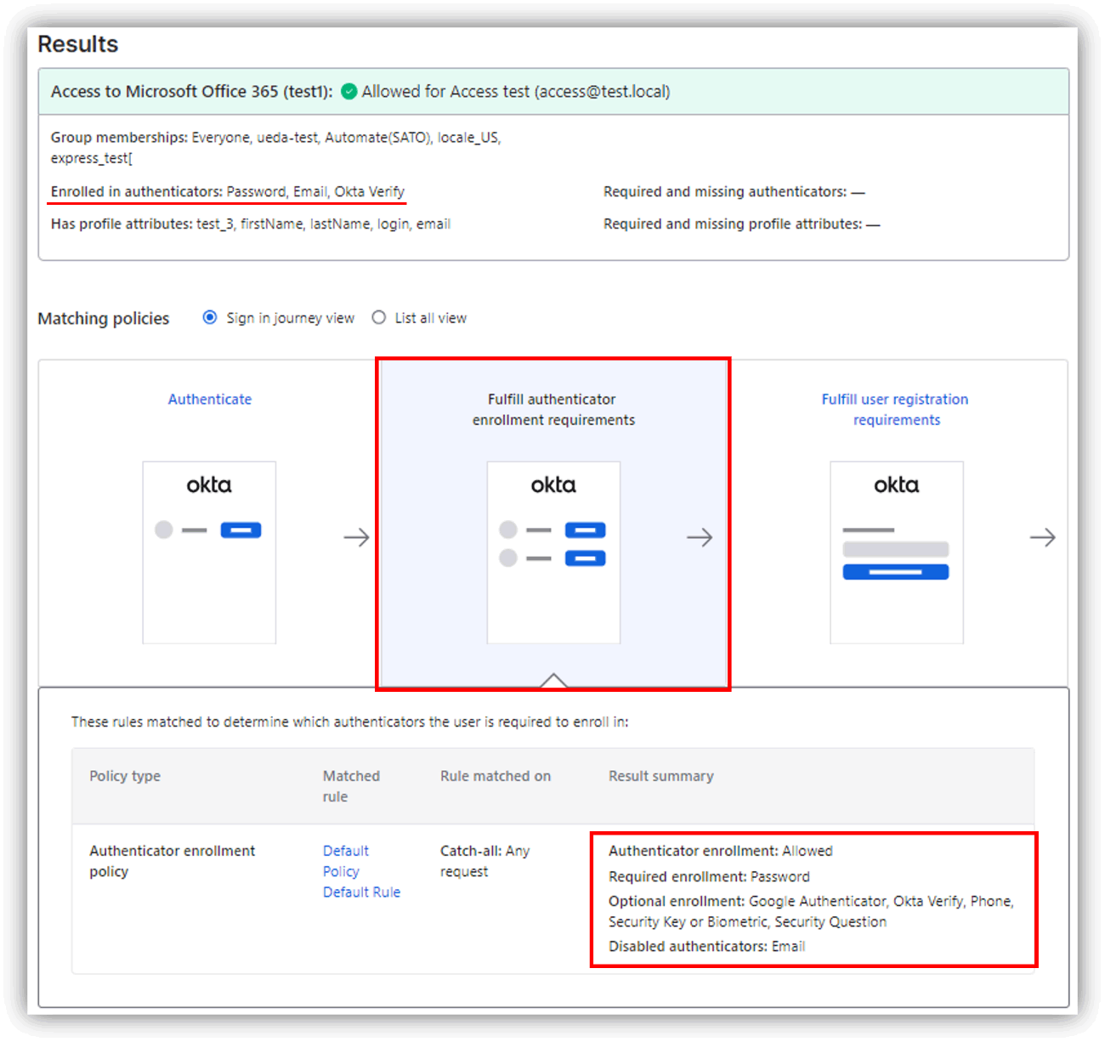Click okta logo in the enrollment preview

pos(553,485)
